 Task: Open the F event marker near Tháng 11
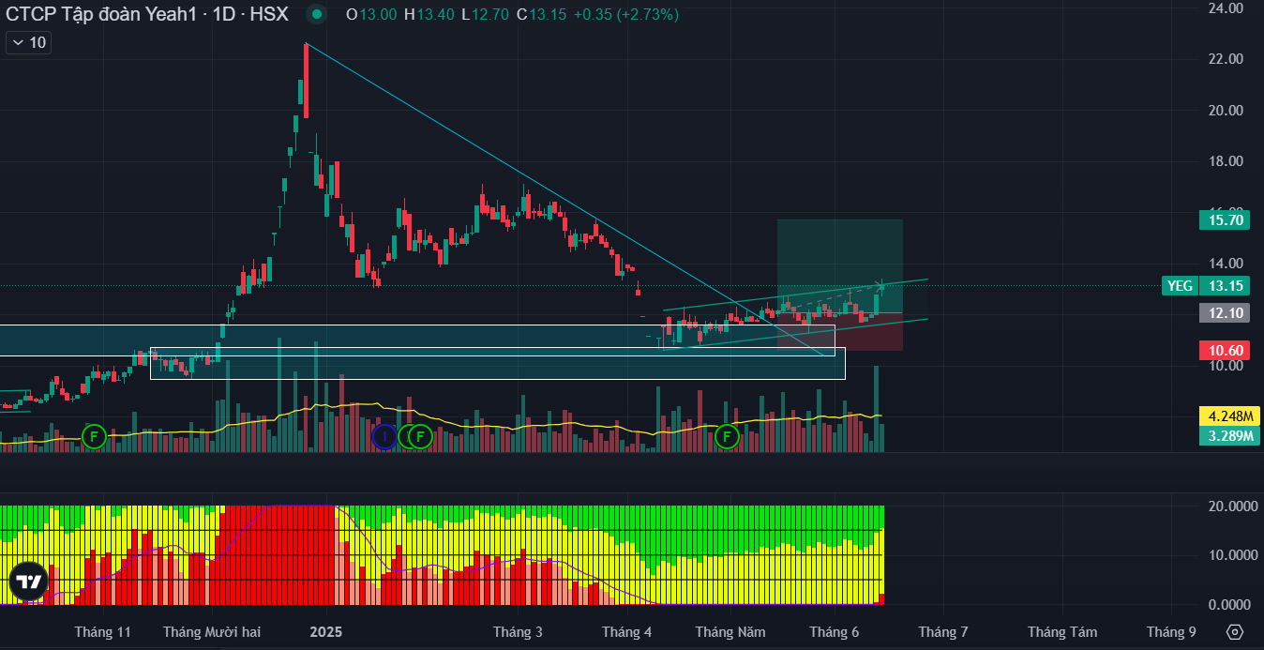[93, 436]
